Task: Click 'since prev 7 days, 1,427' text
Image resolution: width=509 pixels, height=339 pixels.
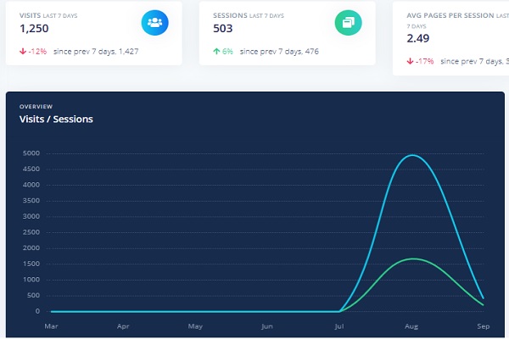Action: (96, 51)
